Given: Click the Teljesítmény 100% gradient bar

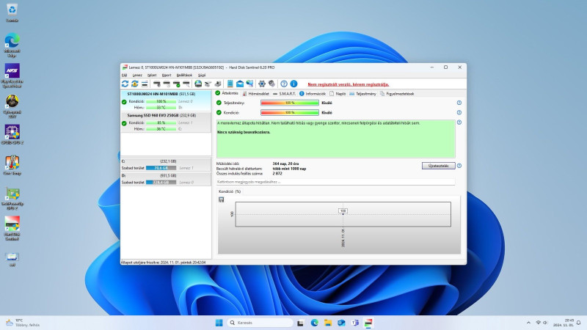Looking at the screenshot, I should (290, 103).
